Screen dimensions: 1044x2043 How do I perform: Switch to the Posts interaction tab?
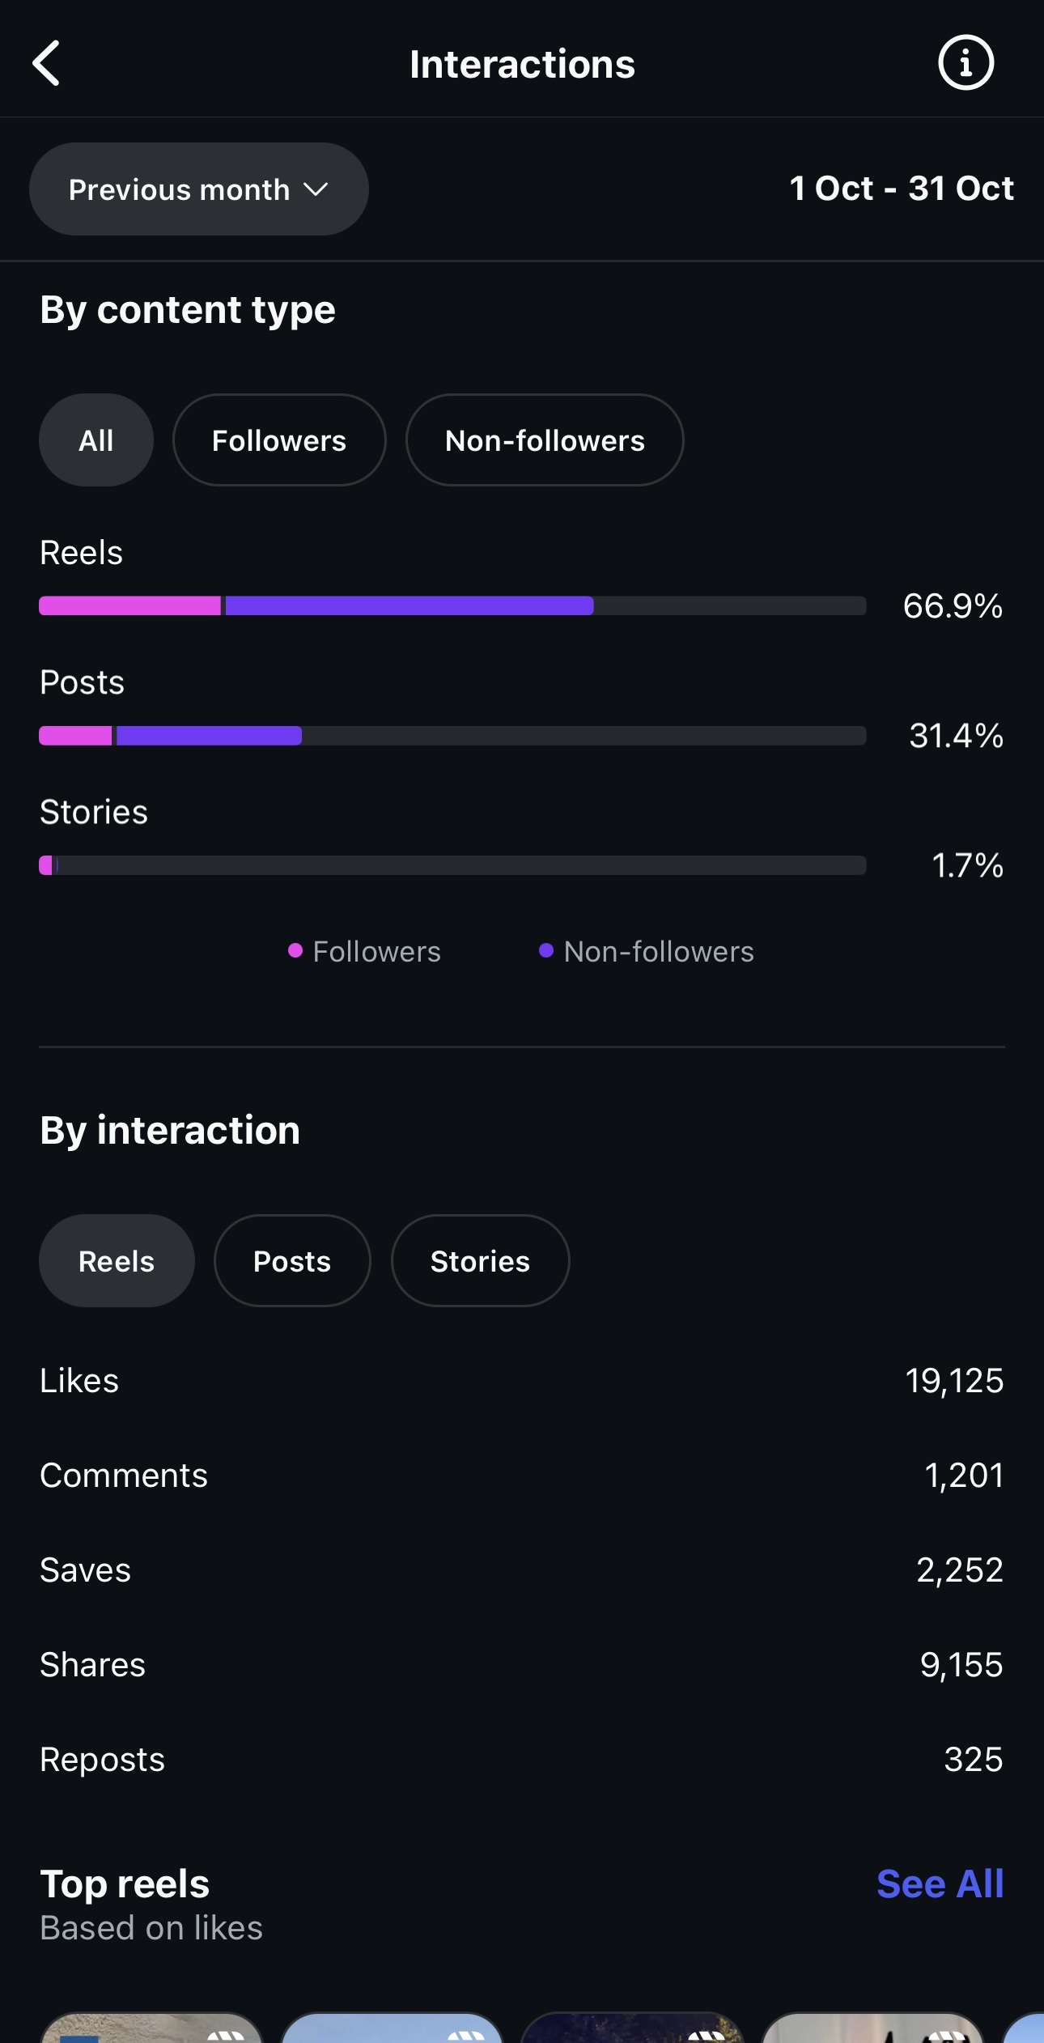pos(292,1261)
